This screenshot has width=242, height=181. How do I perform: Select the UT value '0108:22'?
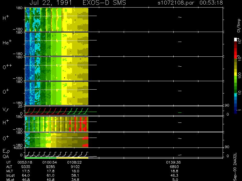coord(74,162)
